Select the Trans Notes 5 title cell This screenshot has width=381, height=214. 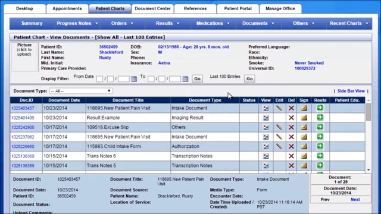[128, 166]
